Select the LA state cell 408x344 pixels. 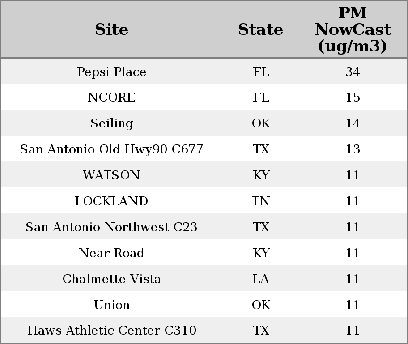[x=261, y=279]
